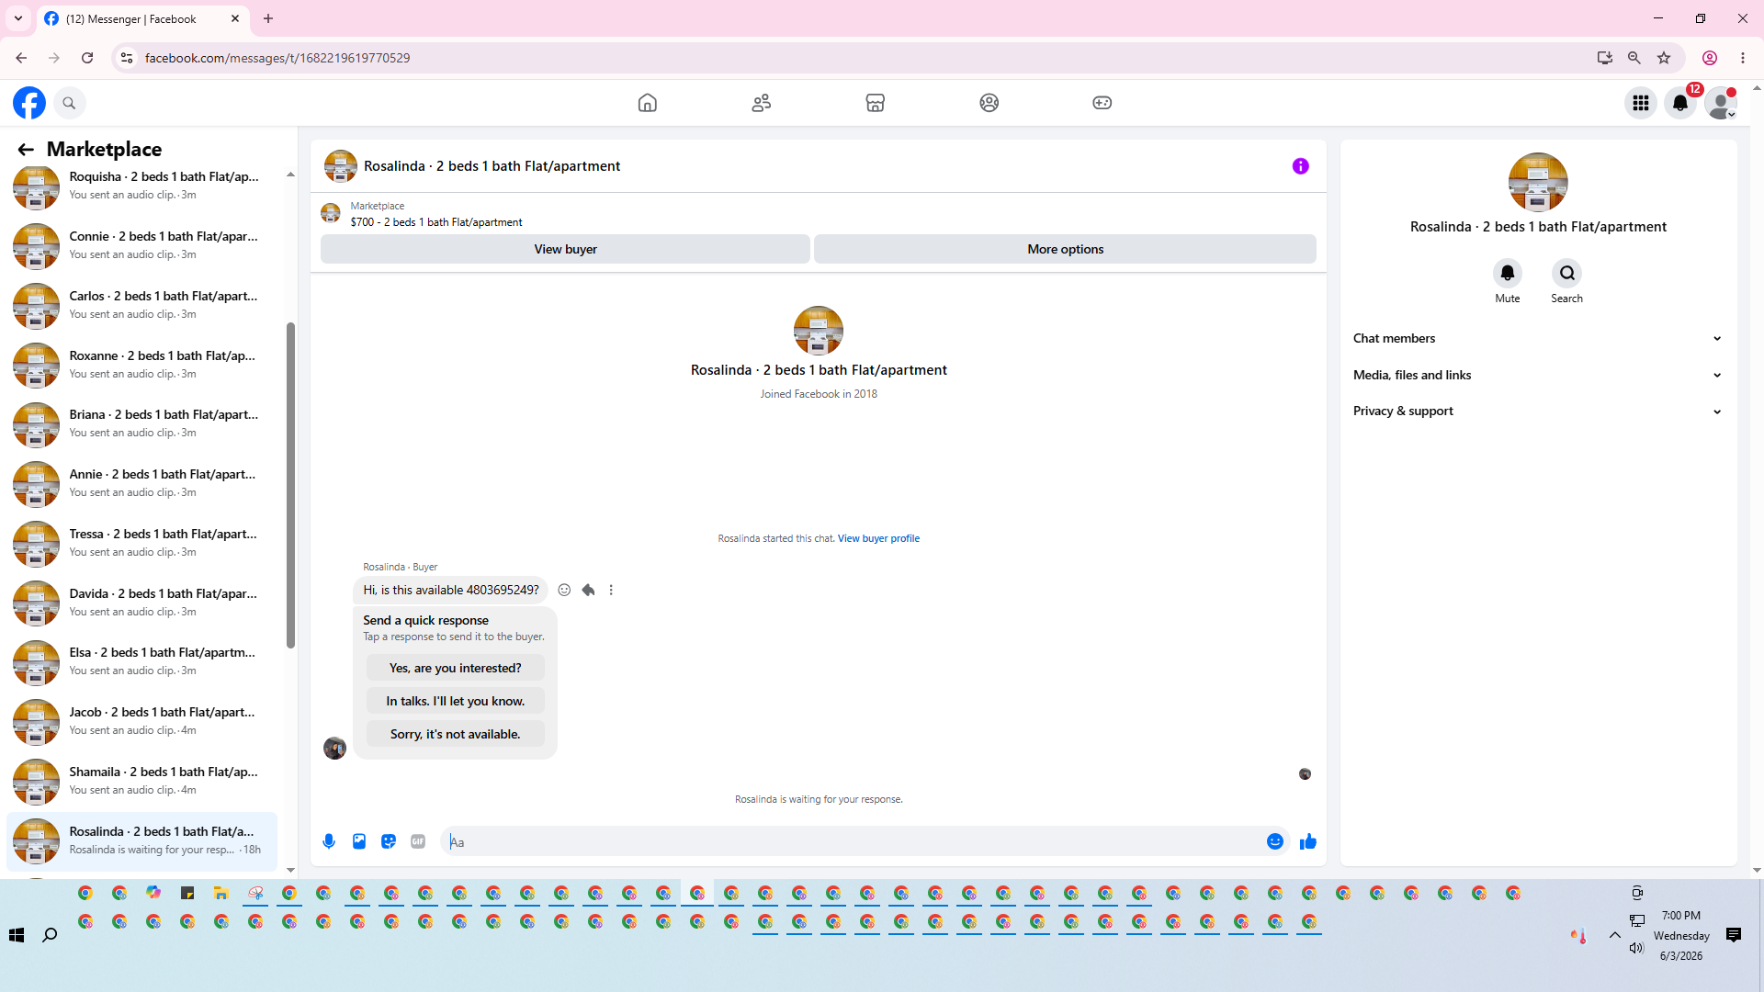Select the Elsa chat in list
This screenshot has height=992, width=1764.
point(142,661)
